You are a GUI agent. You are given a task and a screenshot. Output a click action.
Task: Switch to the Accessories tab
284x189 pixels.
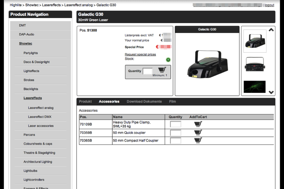click(109, 102)
